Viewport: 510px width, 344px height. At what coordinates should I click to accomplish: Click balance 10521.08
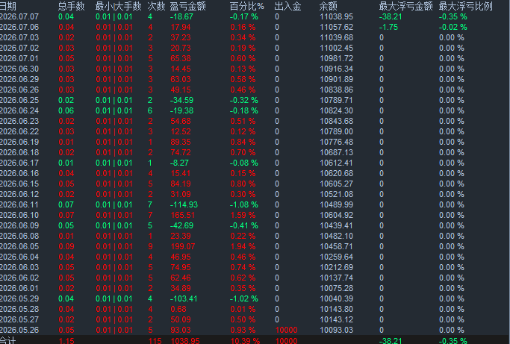[336, 194]
